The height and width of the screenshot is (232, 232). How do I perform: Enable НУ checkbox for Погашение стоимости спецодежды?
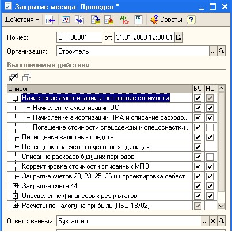210,127
